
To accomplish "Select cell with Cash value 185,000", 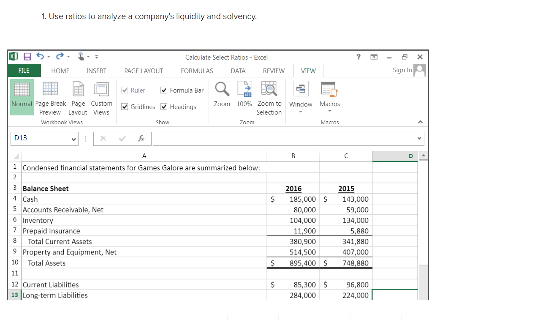I will click(293, 199).
